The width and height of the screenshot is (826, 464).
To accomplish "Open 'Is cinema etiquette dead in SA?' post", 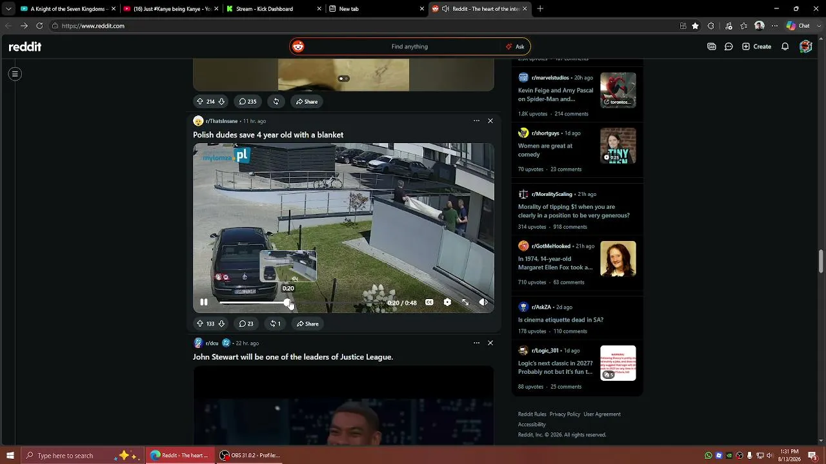I will (x=561, y=320).
